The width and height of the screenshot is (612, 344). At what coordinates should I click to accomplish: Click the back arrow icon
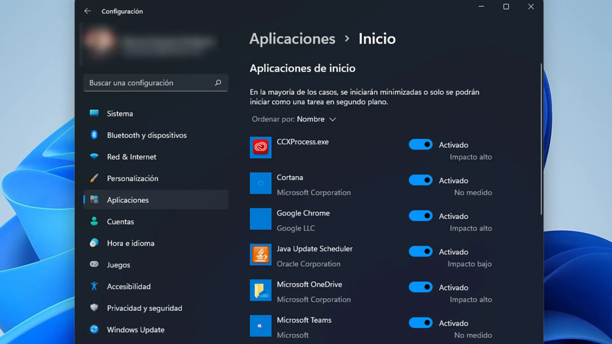click(x=87, y=11)
